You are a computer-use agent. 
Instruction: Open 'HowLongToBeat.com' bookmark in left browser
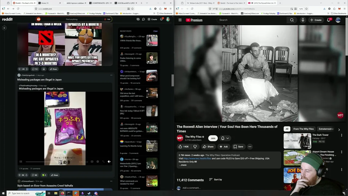76,13
